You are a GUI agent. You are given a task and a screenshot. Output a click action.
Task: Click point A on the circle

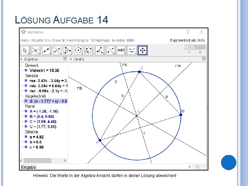(100, 140)
